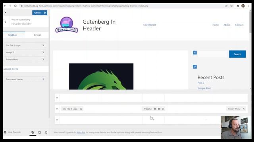Switch preview to mobile view

point(46,132)
